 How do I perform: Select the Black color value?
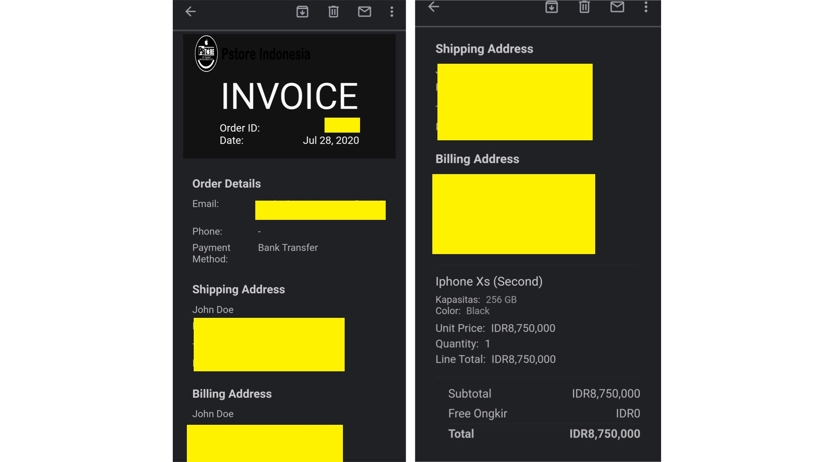pyautogui.click(x=478, y=311)
